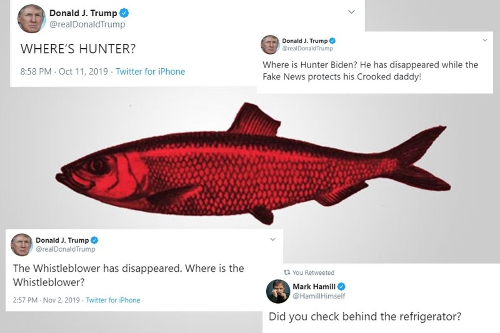Screen dimensions: 500x333
Task: Click the red herring fish image
Action: (253, 164)
